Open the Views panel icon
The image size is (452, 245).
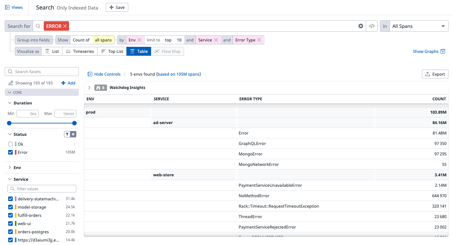(x=7, y=7)
